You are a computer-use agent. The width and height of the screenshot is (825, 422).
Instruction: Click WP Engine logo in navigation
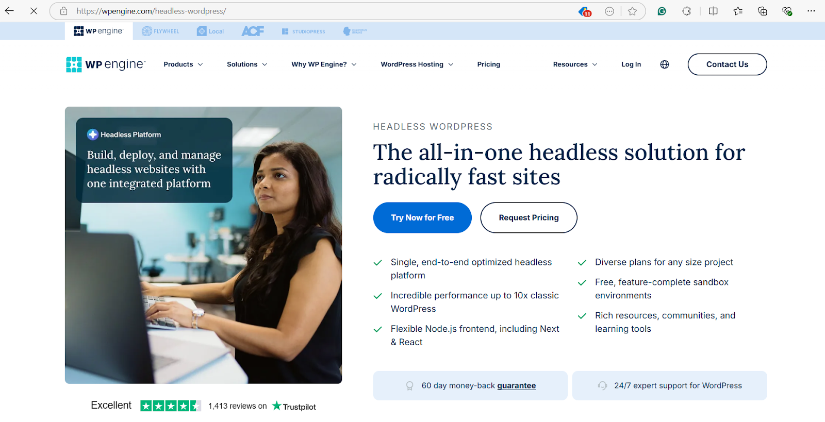click(x=106, y=64)
